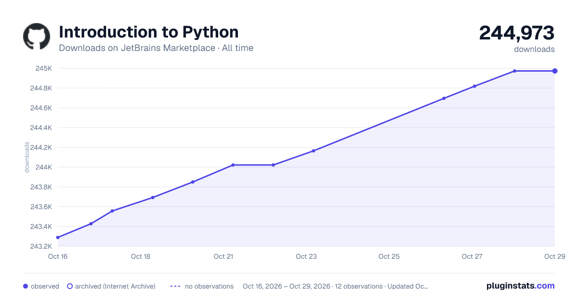Click the Oct 23 x-axis label

(306, 256)
